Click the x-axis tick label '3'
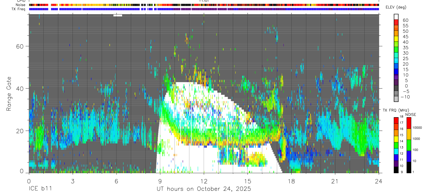The height and width of the screenshot is (196, 426). [72, 181]
